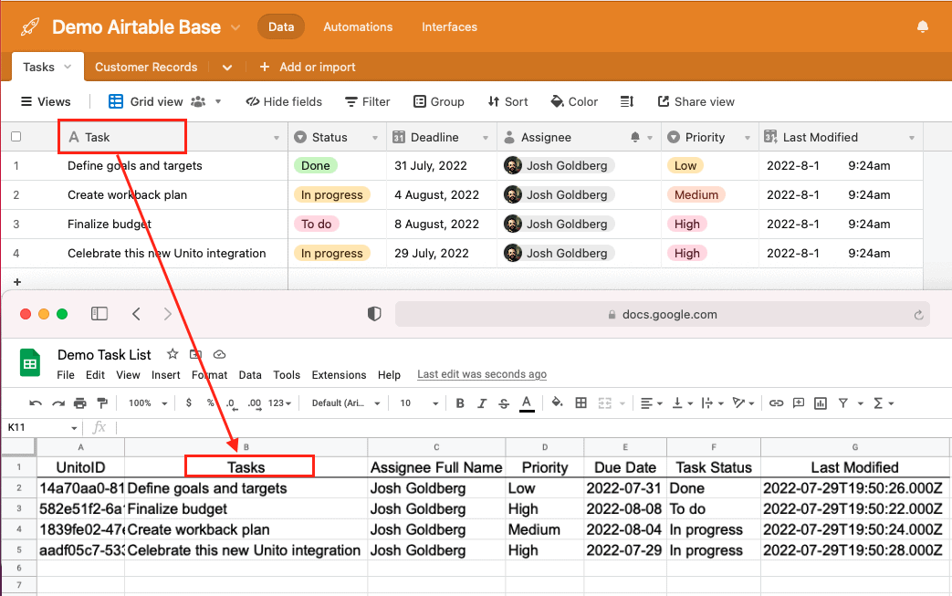Click the docs.google.com address bar
Image resolution: width=952 pixels, height=596 pixels.
pyautogui.click(x=663, y=314)
